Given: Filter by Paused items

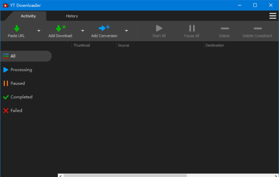Looking at the screenshot, I should [x=14, y=83].
